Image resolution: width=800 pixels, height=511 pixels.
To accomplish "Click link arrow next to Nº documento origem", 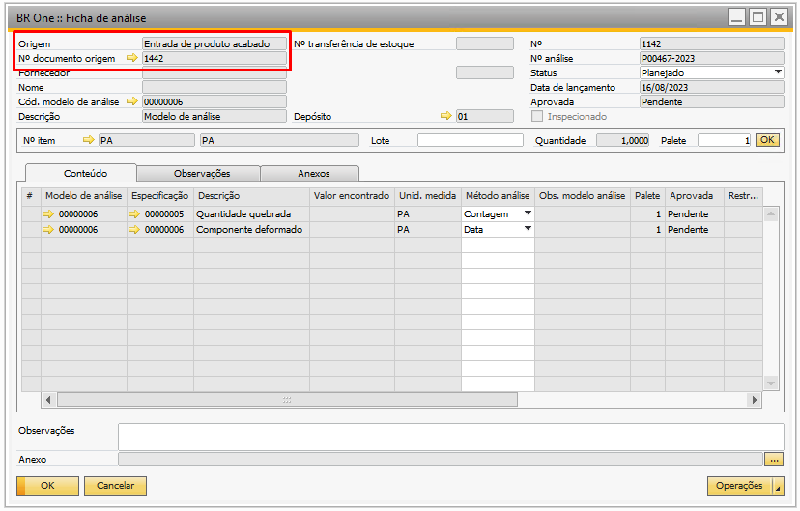I will click(132, 59).
